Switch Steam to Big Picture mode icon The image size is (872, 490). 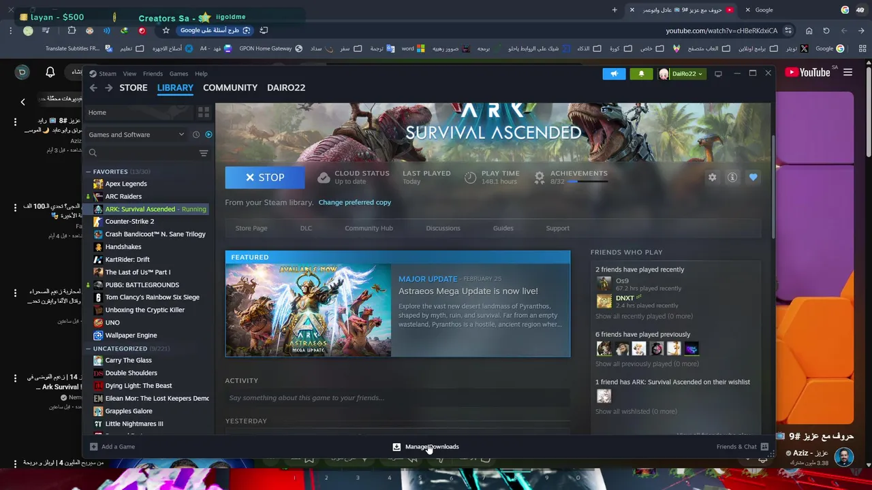coord(718,73)
